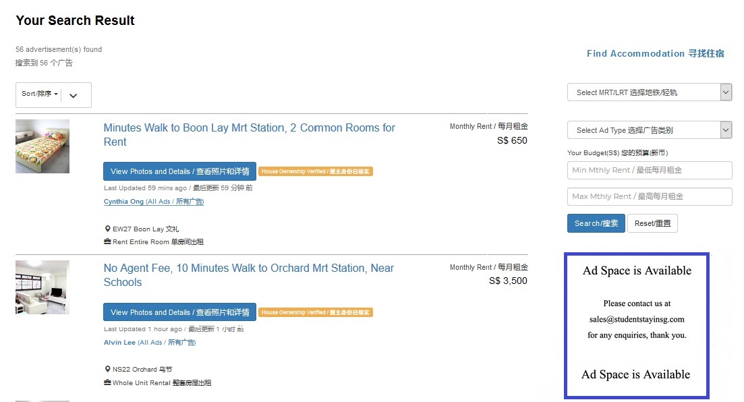Click the bed icon next to Rent Entire Room

pyautogui.click(x=107, y=241)
